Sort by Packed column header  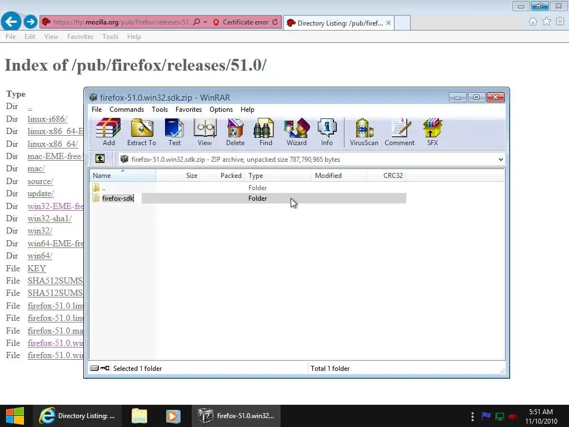(x=223, y=175)
